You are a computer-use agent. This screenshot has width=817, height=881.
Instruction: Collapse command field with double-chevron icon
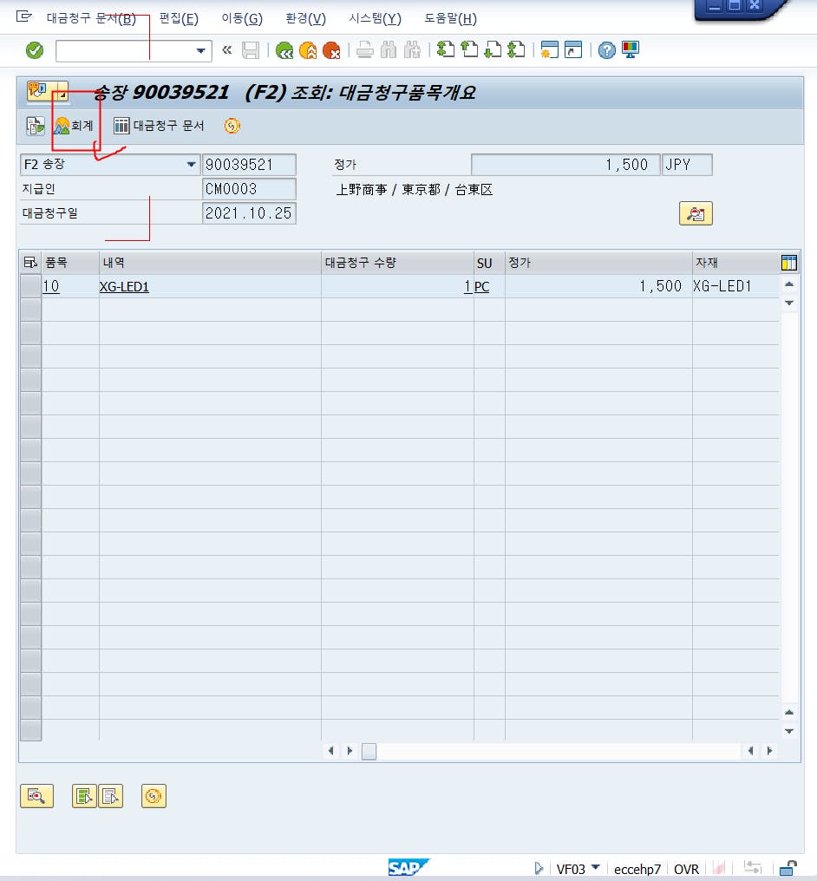227,50
